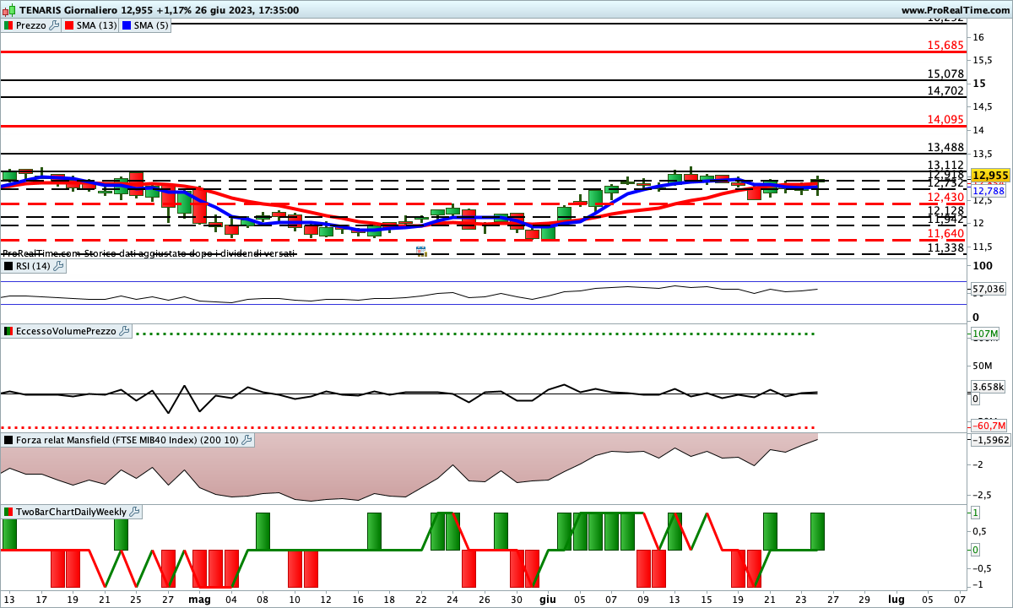This screenshot has width=1013, height=608.
Task: Click the red 15,685 level label
Action: click(945, 45)
